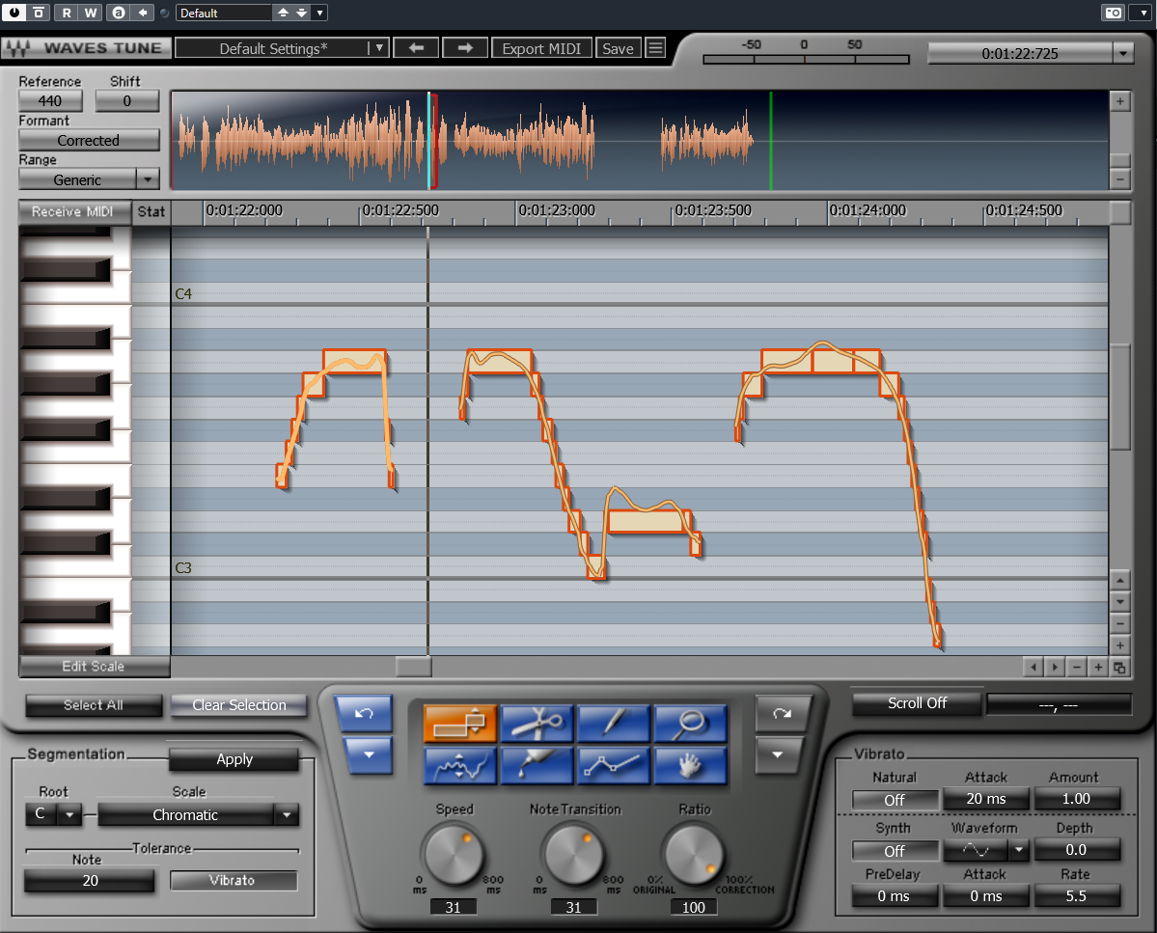Toggle Natural vibrato Off button
The image size is (1157, 933).
pos(895,800)
